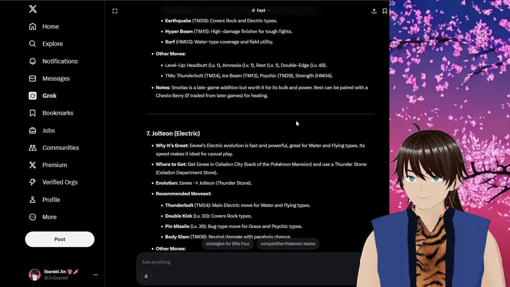510x287 pixels.
Task: Click 'Hyper Beam' move text
Action: [x=179, y=31]
